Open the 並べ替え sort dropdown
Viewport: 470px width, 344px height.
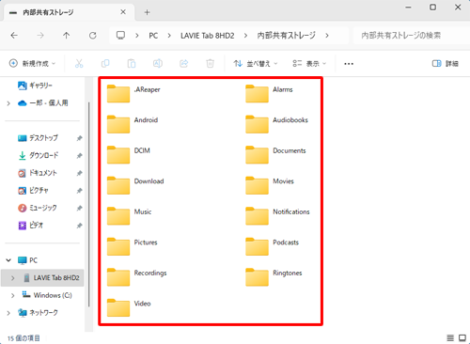[x=256, y=64]
